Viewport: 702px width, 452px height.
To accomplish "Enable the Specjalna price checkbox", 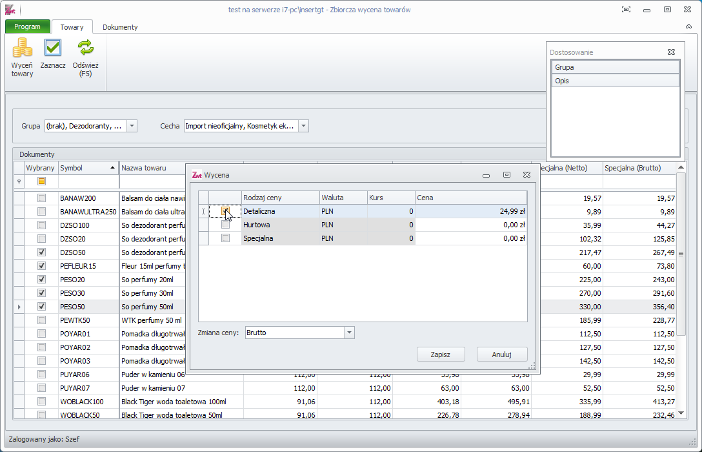I will click(x=225, y=238).
